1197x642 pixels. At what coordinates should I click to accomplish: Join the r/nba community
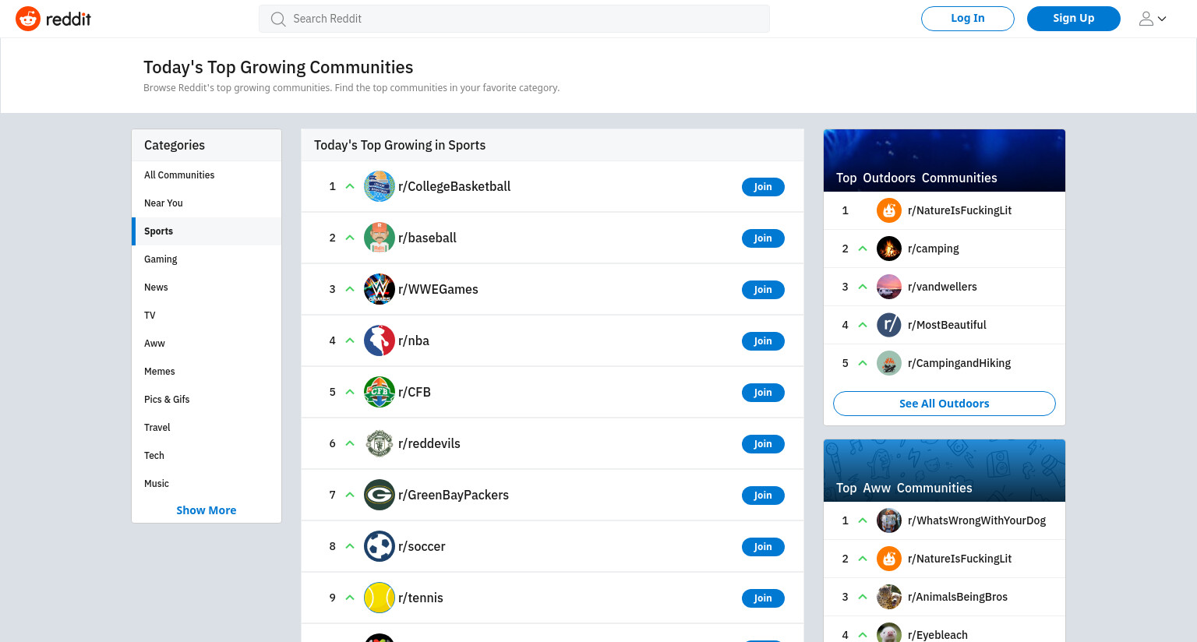(x=763, y=341)
